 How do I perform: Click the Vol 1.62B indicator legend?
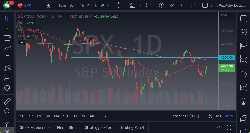pos(26,23)
